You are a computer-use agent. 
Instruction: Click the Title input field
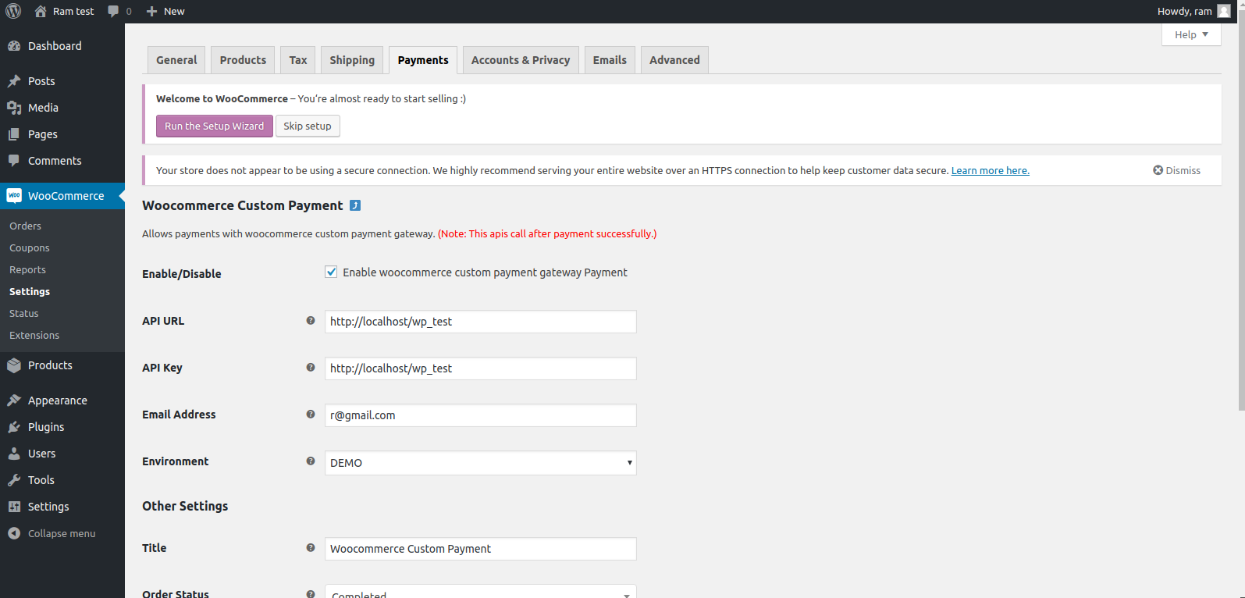coord(481,549)
